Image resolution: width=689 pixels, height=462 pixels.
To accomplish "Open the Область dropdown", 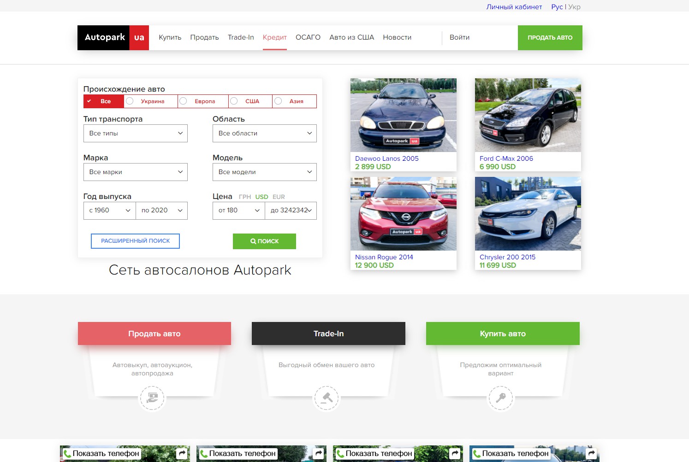I will [265, 133].
